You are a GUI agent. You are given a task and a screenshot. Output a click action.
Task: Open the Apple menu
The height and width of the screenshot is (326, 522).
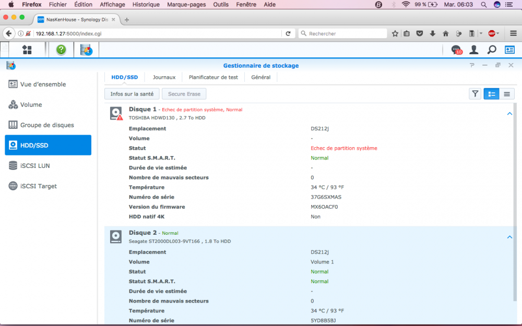(11, 4)
